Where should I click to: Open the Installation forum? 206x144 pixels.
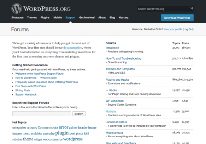(x=112, y=48)
